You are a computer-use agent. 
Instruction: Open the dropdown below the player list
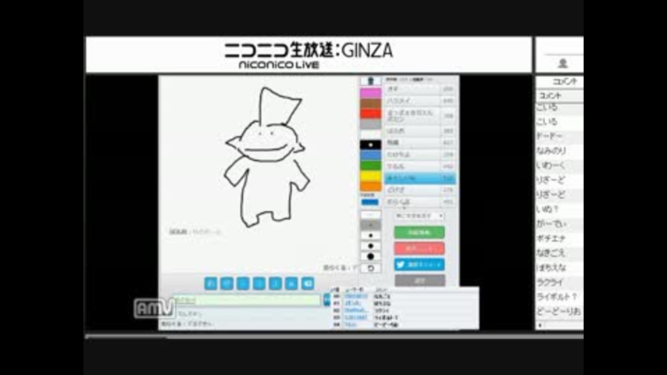pos(420,215)
